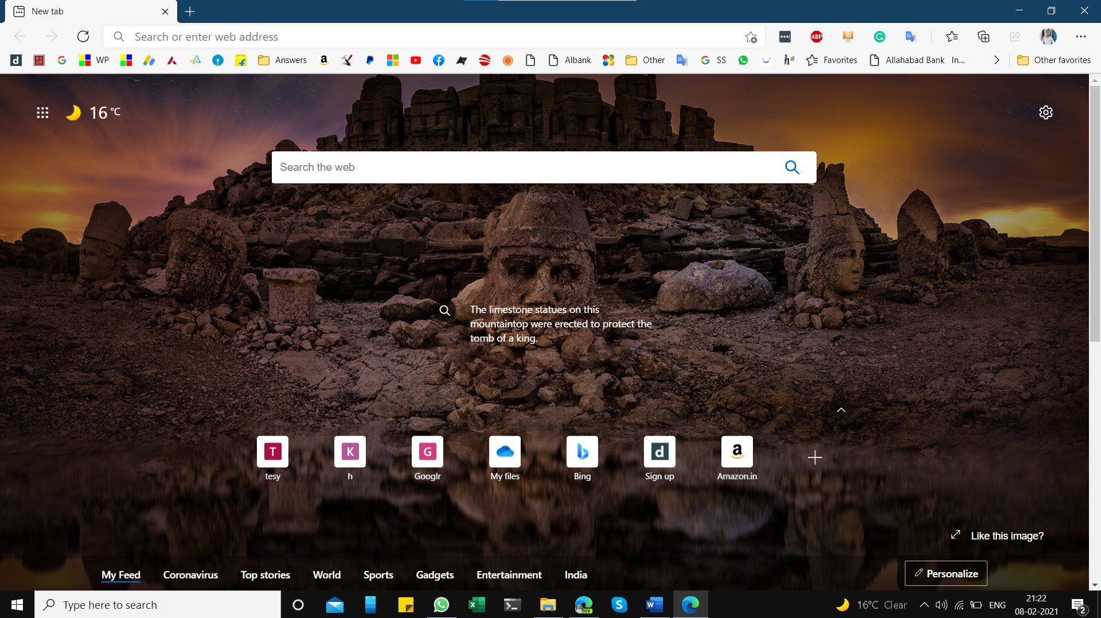This screenshot has height=618, width=1101.
Task: Click the Refresh page button
Action: pyautogui.click(x=83, y=37)
